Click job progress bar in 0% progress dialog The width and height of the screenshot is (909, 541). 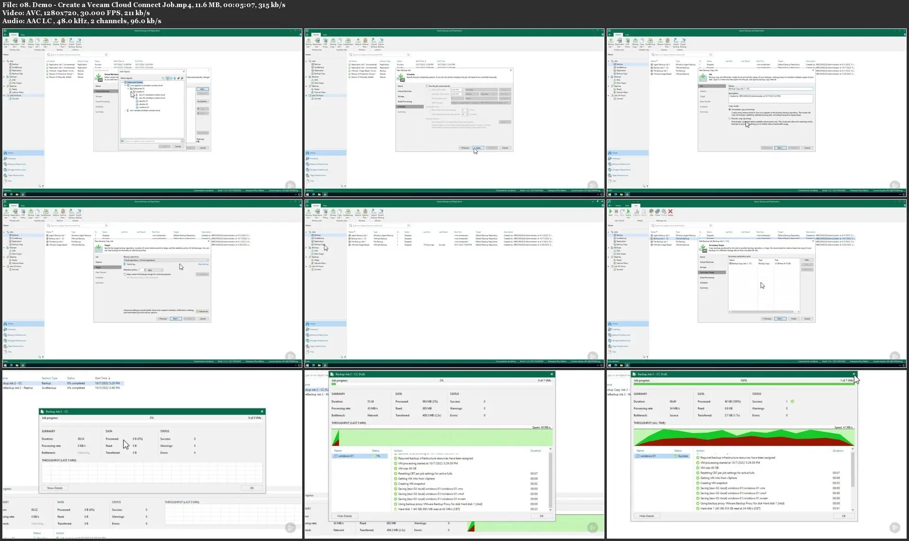152,421
